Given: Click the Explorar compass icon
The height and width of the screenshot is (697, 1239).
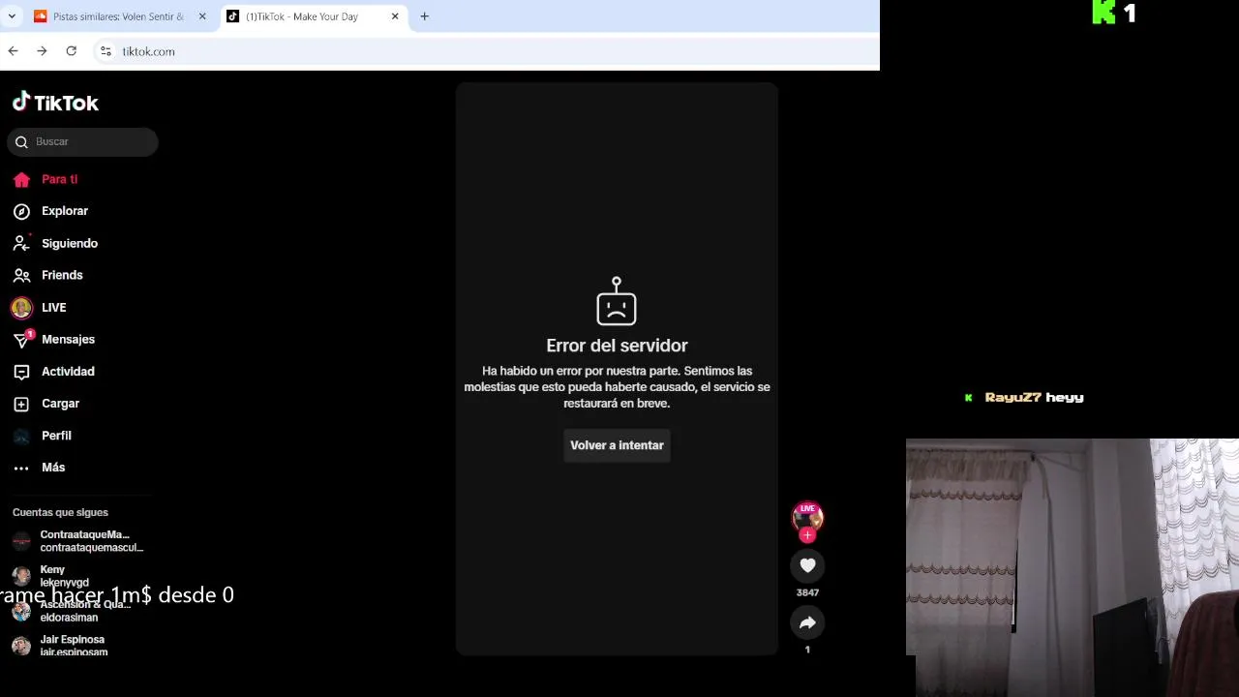Looking at the screenshot, I should (x=21, y=211).
